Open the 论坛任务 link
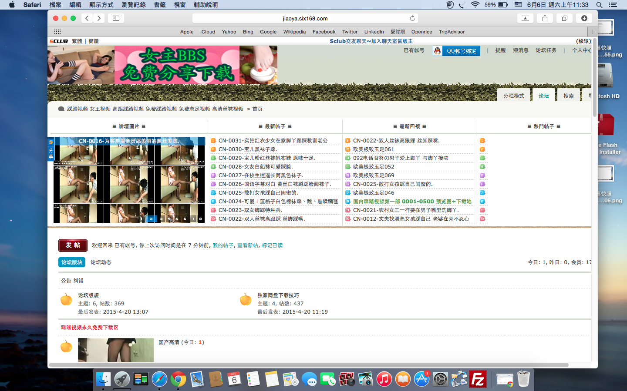Viewport: 627px width, 391px height. point(546,50)
